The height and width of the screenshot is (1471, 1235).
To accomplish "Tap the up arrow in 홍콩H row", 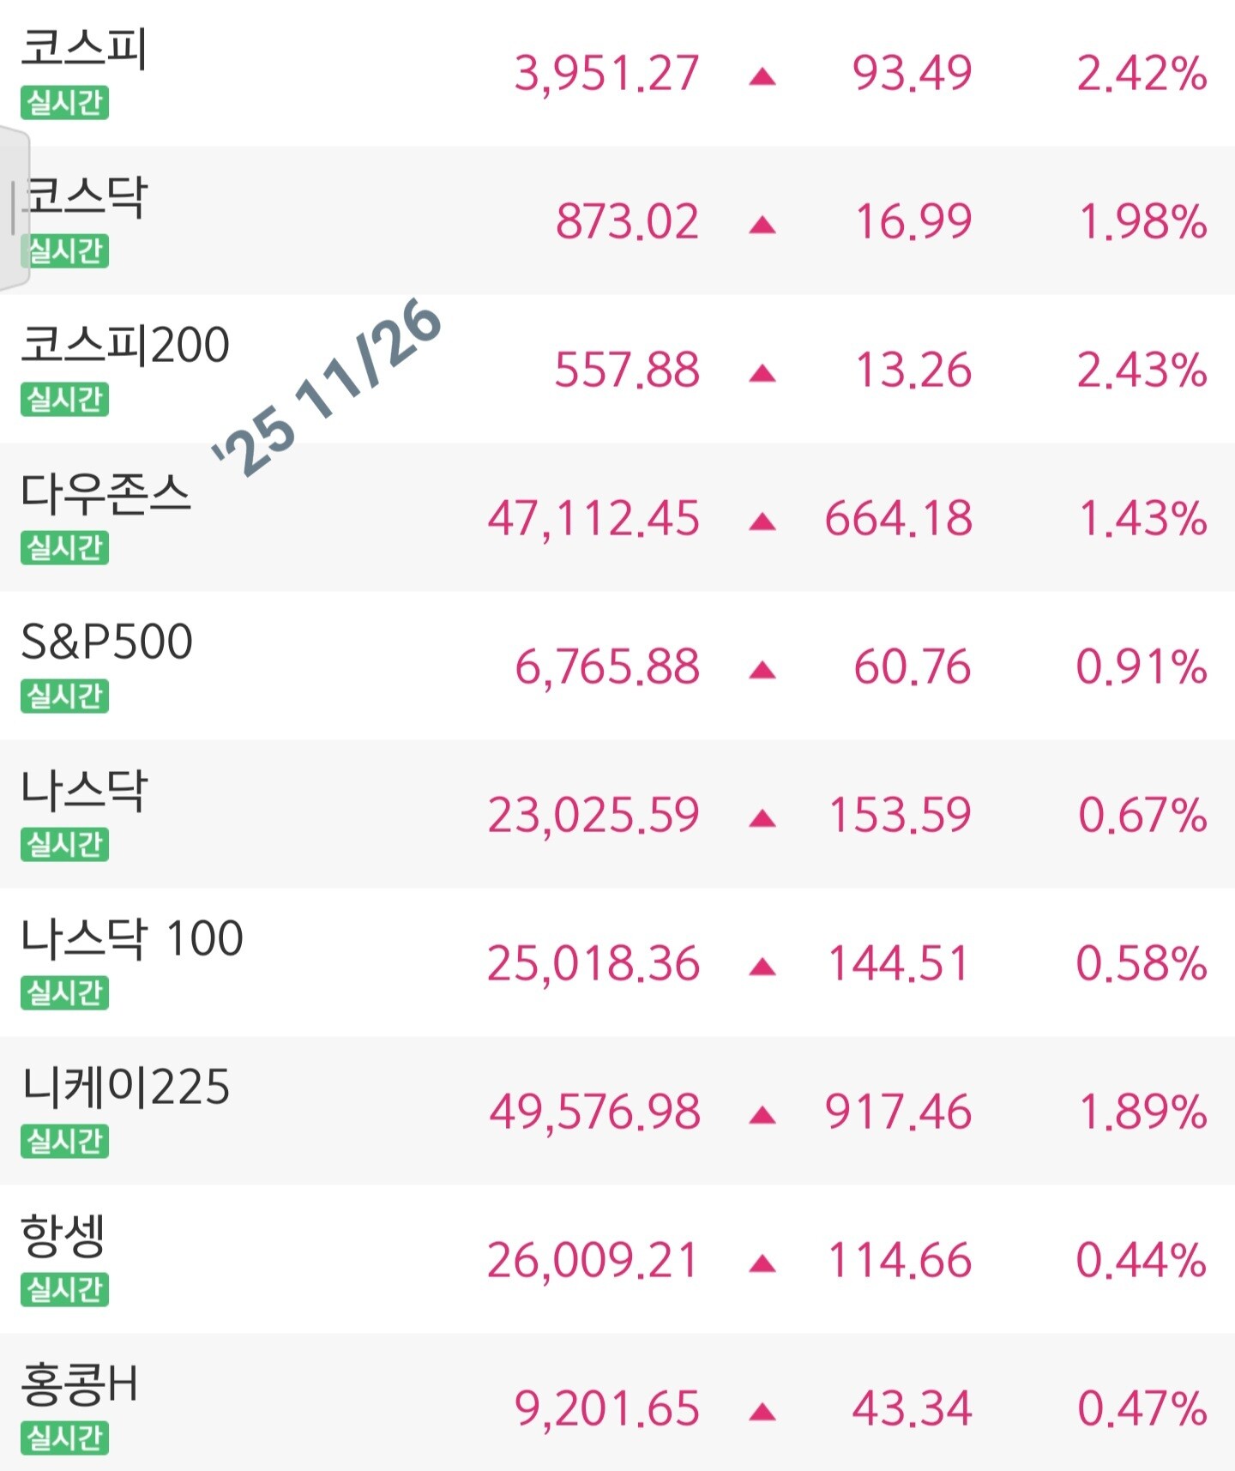I will tap(762, 1412).
